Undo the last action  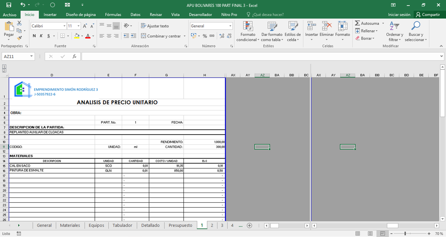coord(23,5)
